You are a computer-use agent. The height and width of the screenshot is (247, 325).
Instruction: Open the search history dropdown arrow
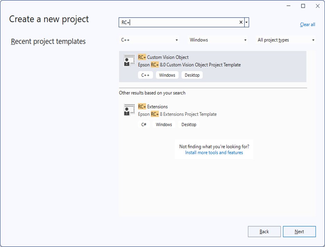point(247,22)
